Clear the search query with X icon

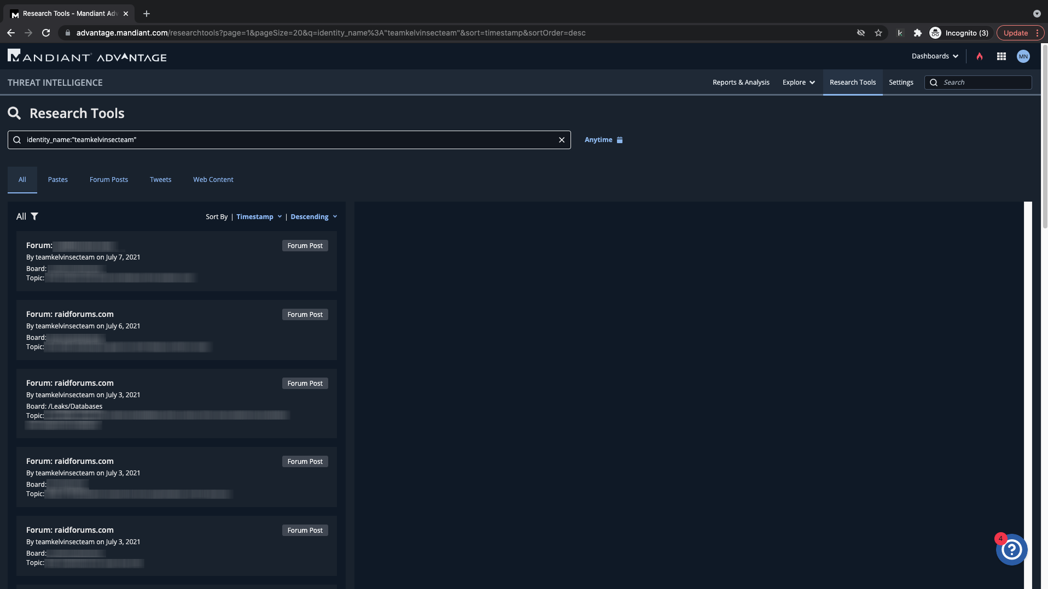561,140
